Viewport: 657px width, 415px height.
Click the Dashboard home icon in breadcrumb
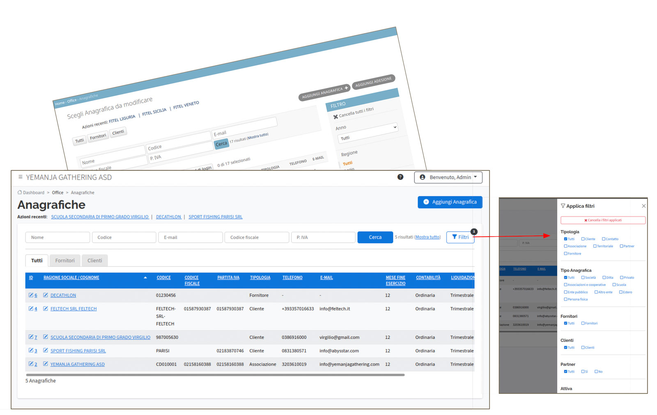[20, 192]
